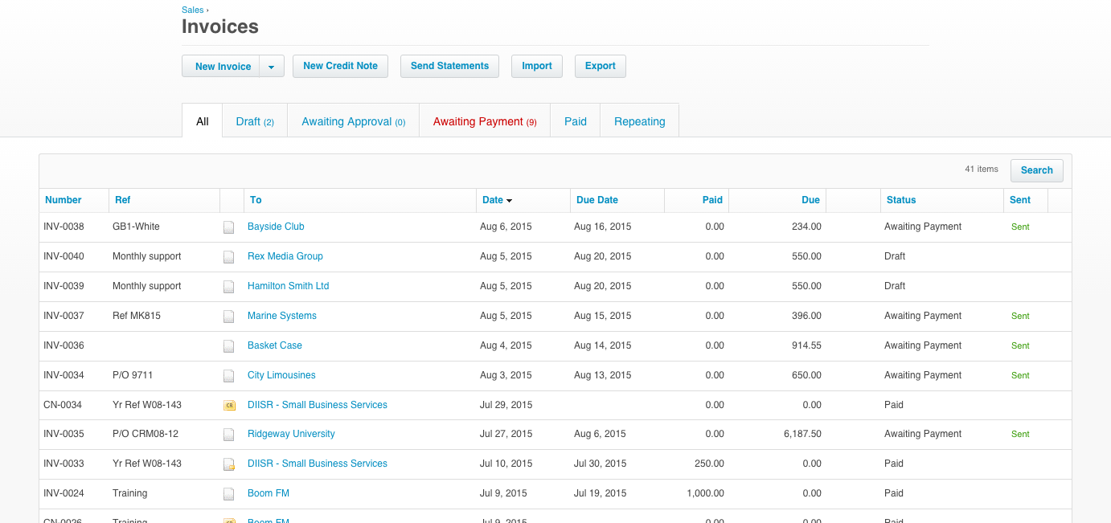This screenshot has height=523, width=1111.
Task: Open the INV-0038 Bayside Club document icon
Action: click(x=229, y=227)
